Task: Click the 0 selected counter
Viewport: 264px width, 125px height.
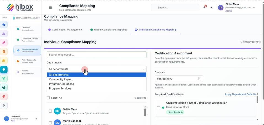Action: 140,98
